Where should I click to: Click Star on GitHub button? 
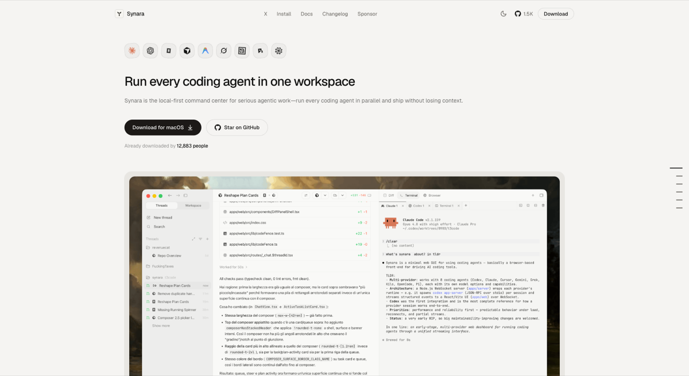click(x=237, y=127)
